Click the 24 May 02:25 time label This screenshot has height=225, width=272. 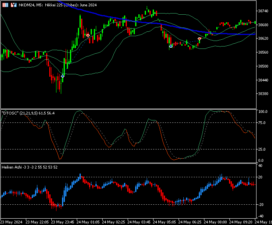114,222
